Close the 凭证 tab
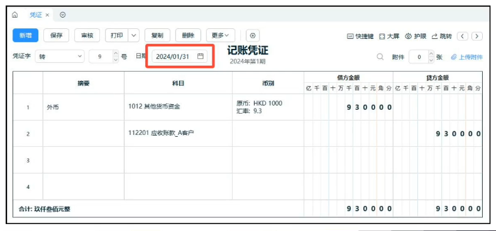This screenshot has height=231, width=496. [47, 15]
